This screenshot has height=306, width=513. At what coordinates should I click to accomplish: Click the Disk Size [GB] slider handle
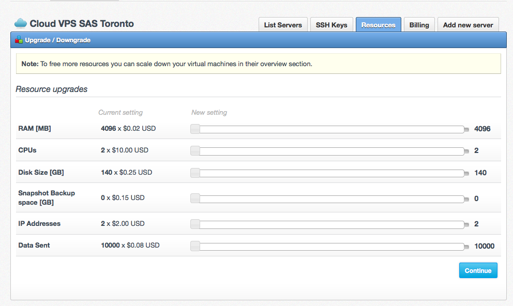click(x=195, y=173)
